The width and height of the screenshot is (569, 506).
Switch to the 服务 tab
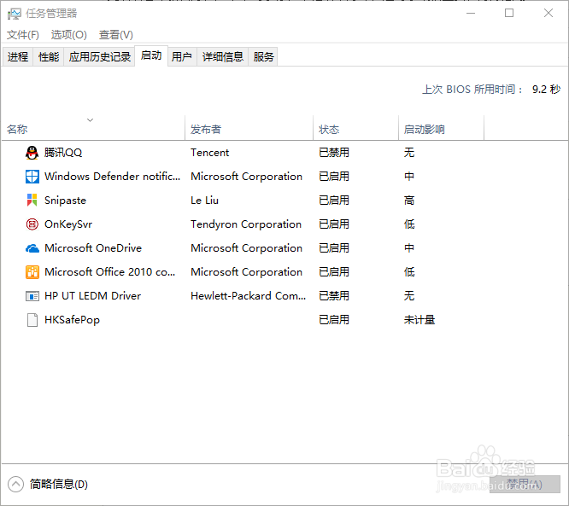click(x=263, y=57)
